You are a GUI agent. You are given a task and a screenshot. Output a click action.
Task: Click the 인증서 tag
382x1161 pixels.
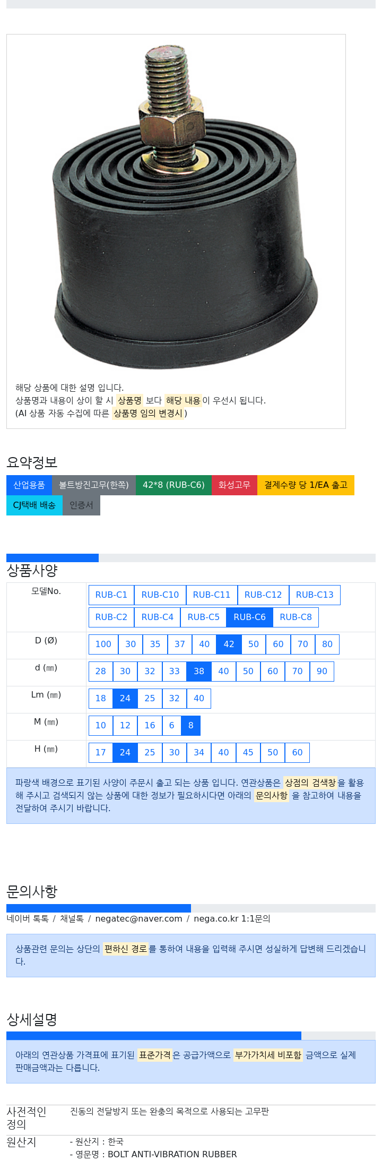[81, 505]
